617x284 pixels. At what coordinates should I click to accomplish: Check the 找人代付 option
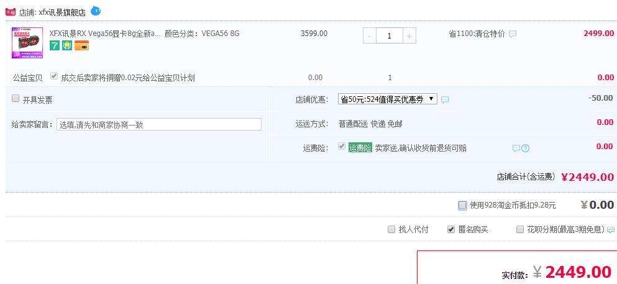391,229
